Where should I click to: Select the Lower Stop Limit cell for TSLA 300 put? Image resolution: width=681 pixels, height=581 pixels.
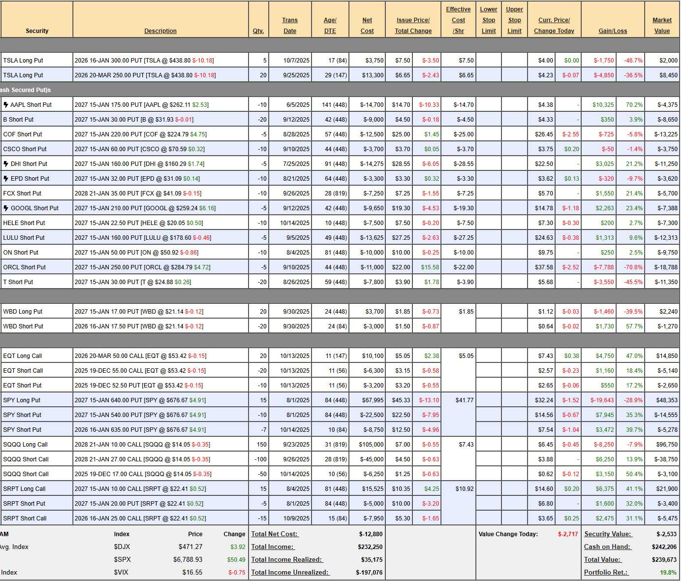489,61
